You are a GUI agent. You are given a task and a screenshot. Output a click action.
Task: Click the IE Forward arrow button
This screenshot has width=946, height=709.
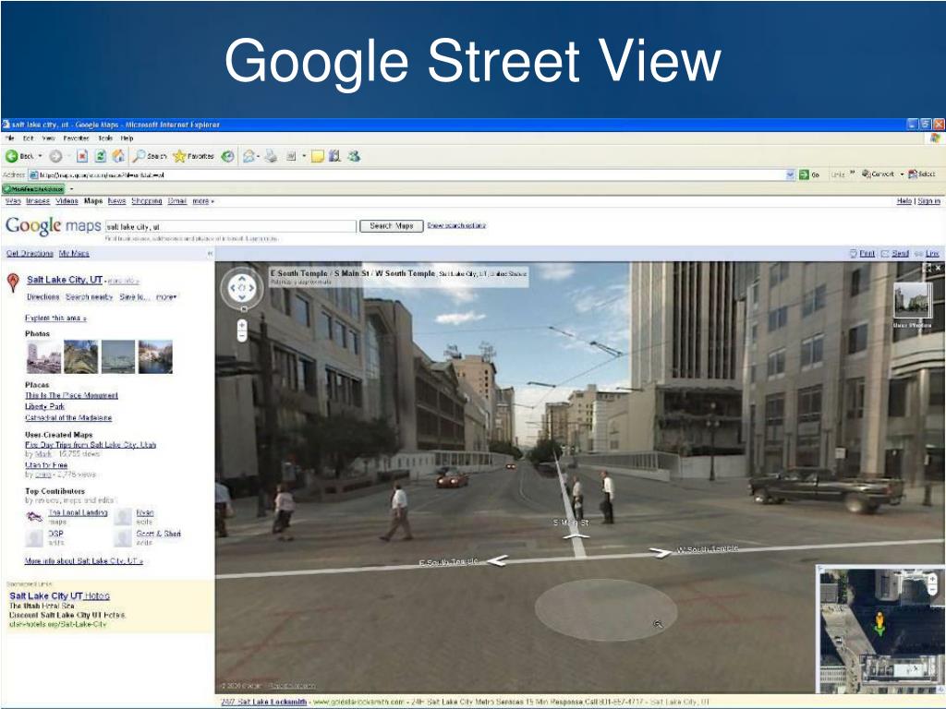pyautogui.click(x=55, y=156)
